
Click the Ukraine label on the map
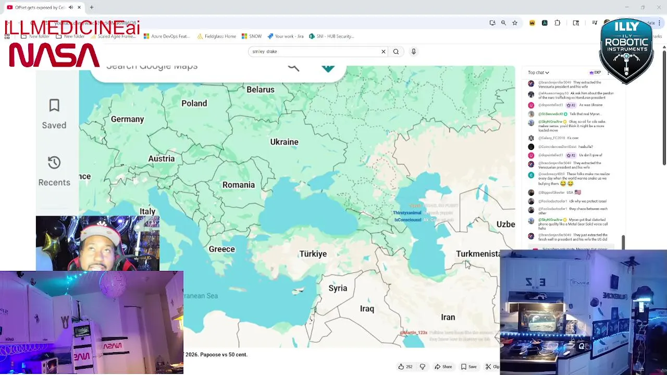click(284, 142)
